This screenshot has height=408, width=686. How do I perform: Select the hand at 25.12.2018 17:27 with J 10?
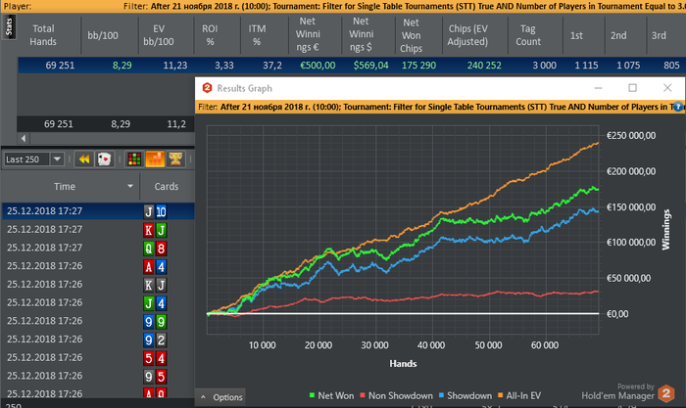coord(98,211)
